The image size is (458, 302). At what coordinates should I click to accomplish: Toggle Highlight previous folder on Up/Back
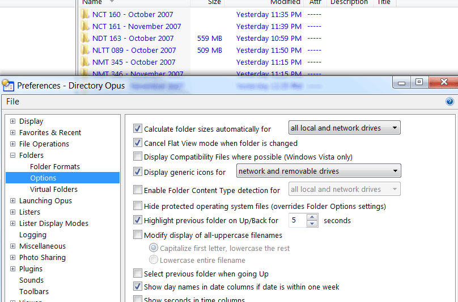point(138,220)
